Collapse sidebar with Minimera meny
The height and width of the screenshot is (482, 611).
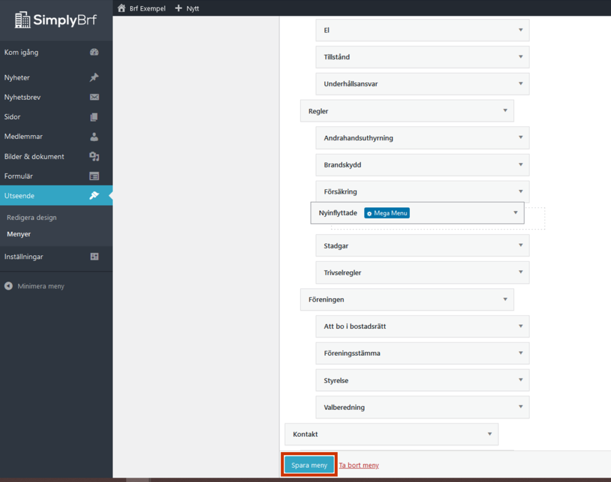tap(35, 287)
